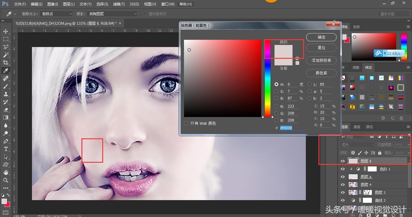Open the 样本 所有图层 dropdown
The image size is (412, 217).
(x=112, y=14)
